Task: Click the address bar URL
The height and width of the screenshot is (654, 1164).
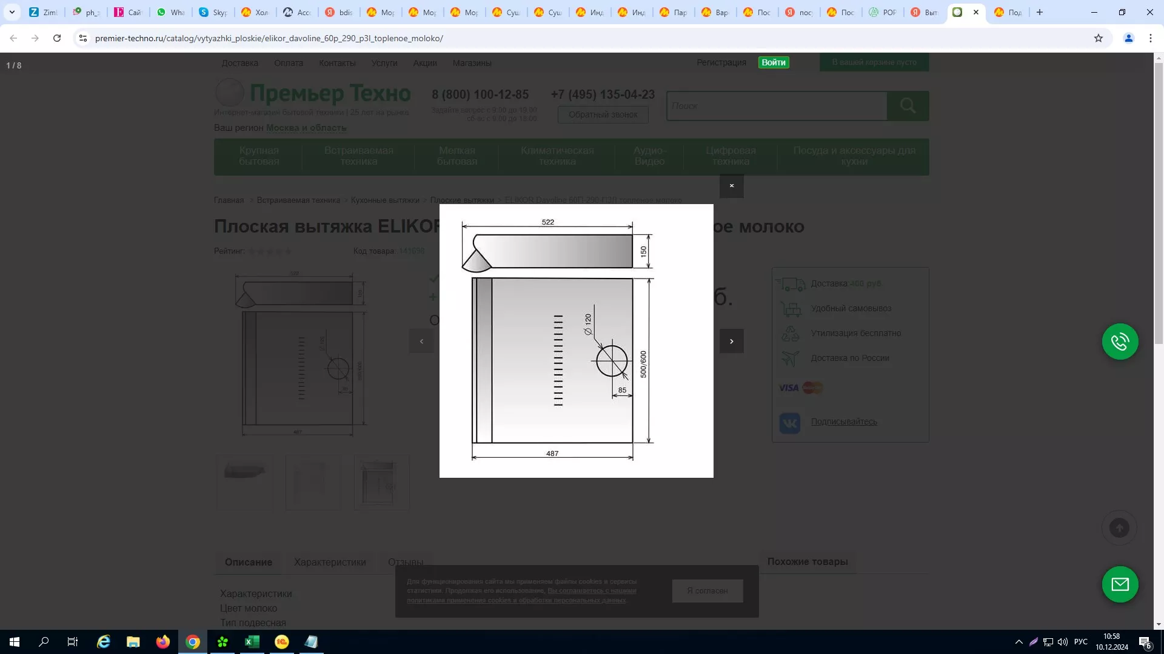Action: pos(269,38)
